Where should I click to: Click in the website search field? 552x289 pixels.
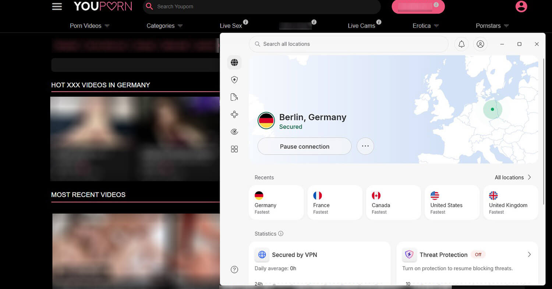262,7
